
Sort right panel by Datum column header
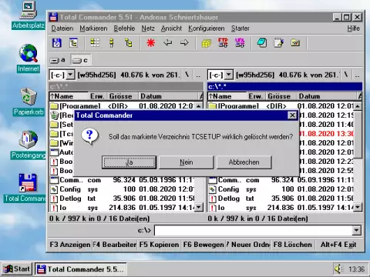328,96
